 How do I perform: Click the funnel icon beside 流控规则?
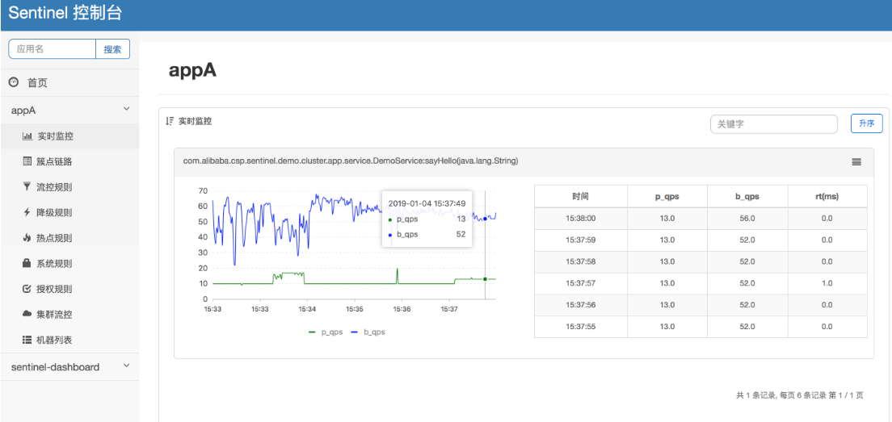click(x=27, y=187)
